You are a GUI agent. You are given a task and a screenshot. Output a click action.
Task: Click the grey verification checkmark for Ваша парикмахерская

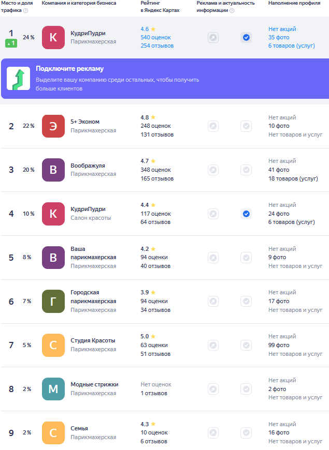pos(246,258)
